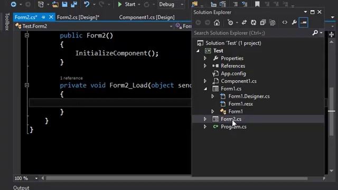Click the Find in Files toolbar icon
This screenshot has height=190, width=338.
194,4
